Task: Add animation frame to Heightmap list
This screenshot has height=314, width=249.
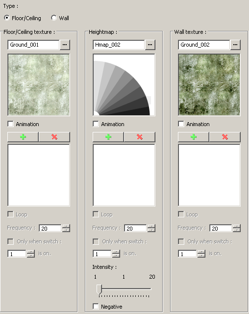Action: pyautogui.click(x=108, y=137)
